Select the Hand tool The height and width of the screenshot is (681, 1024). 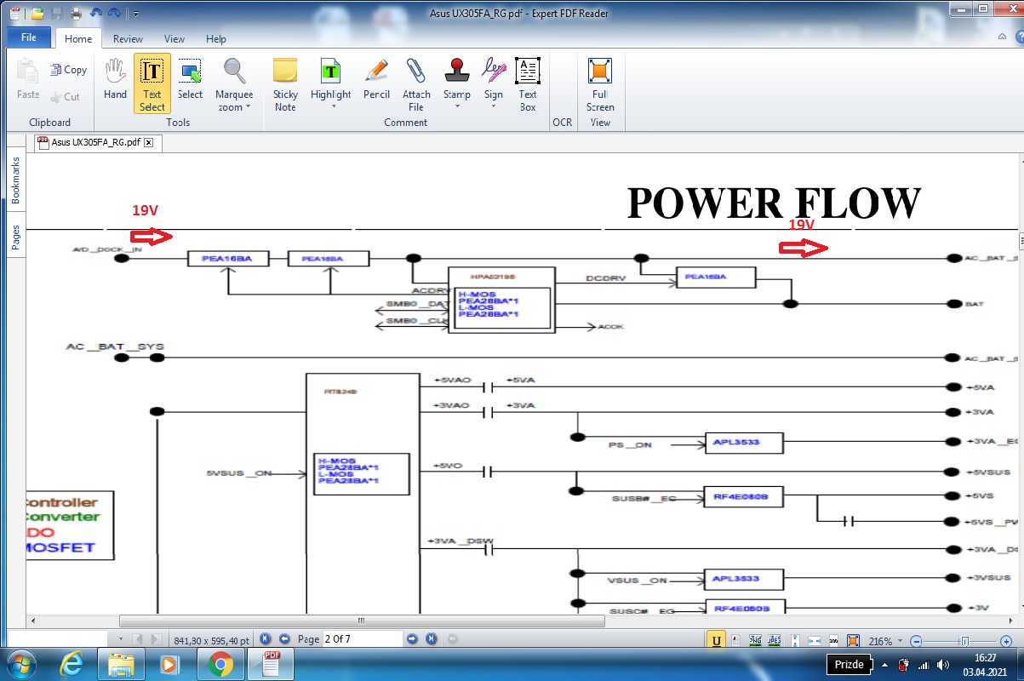pos(115,83)
